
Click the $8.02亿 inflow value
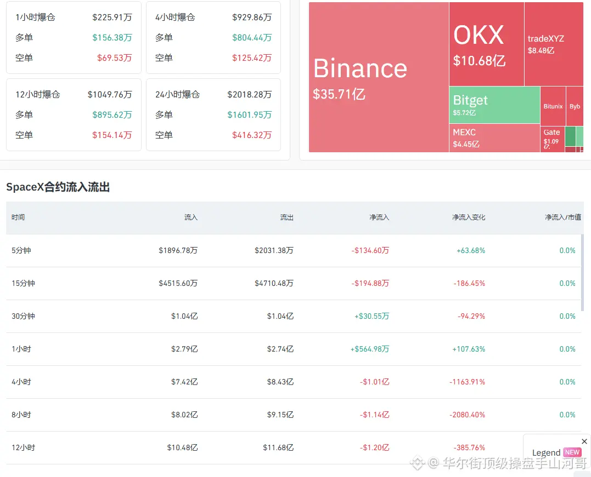click(x=184, y=415)
